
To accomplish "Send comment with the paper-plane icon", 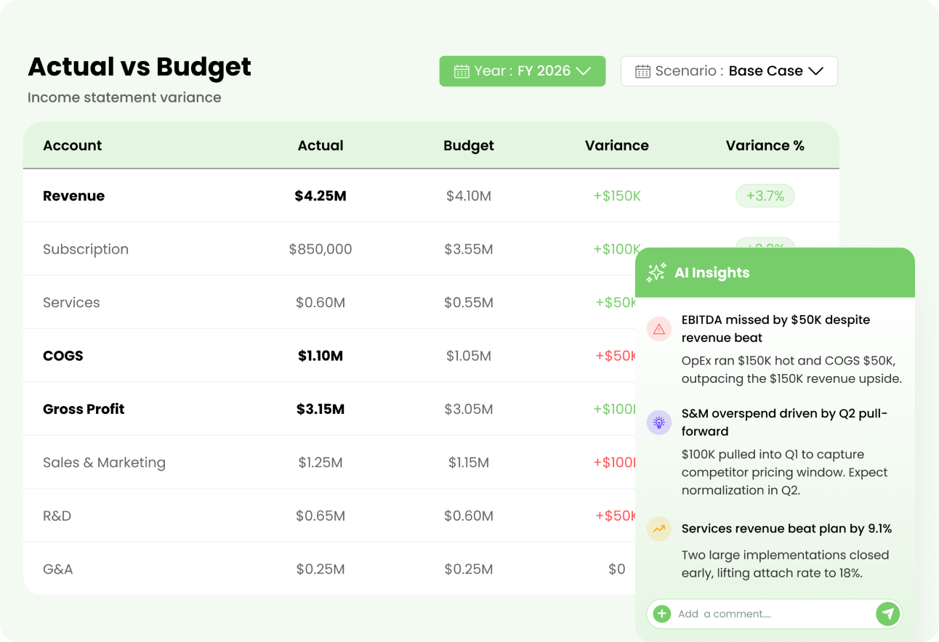I will click(x=887, y=614).
